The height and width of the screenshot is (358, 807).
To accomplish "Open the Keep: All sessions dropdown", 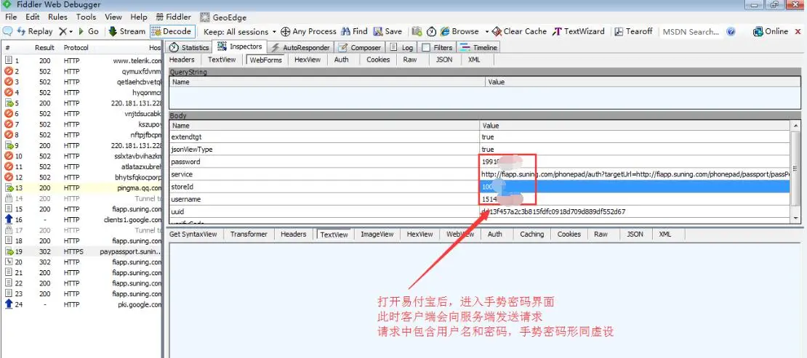I will pos(240,31).
